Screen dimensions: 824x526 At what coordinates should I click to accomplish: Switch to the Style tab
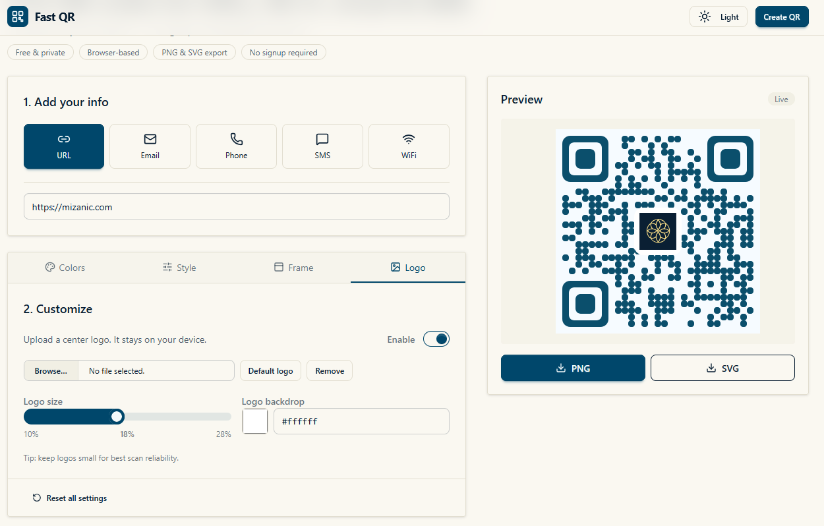[179, 268]
